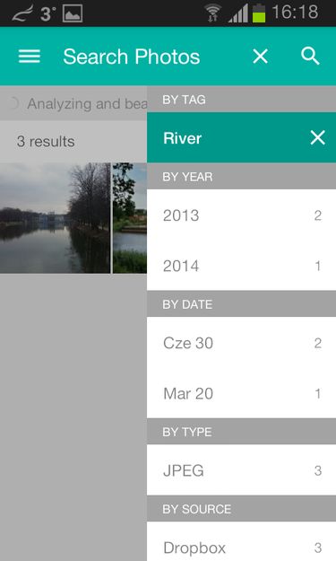336x561 pixels.
Task: Open the picture notification icon in status bar
Action: 73,13
